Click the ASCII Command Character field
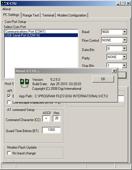This screenshot has height=170, width=132. tap(46, 118)
